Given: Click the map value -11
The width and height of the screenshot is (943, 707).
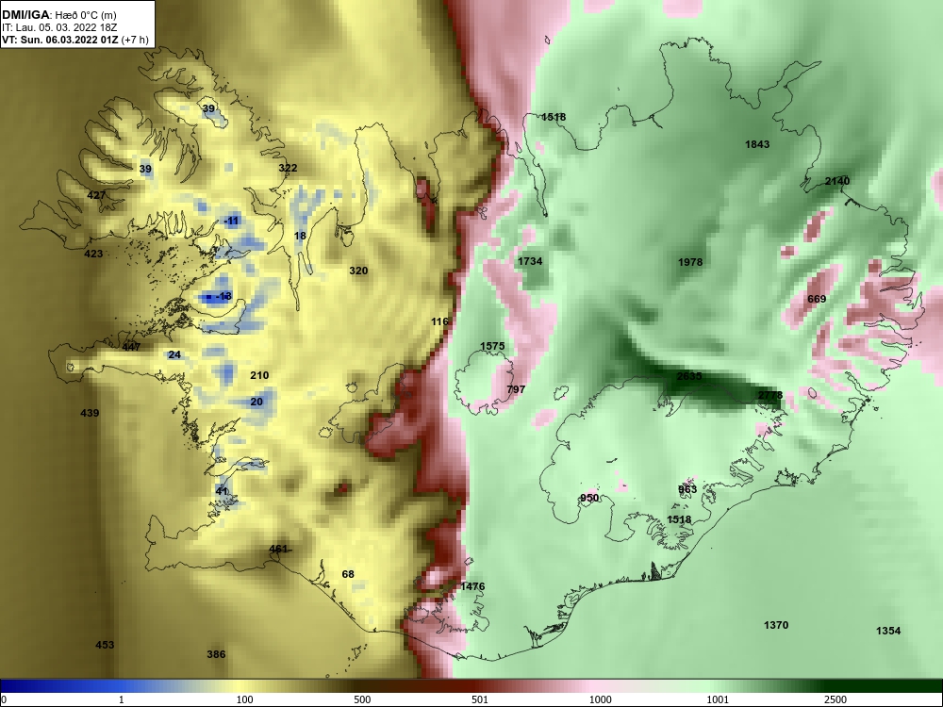Looking at the screenshot, I should click(232, 221).
